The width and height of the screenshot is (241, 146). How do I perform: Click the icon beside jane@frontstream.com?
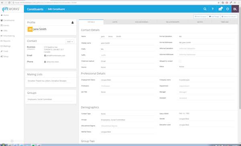click(x=45, y=56)
